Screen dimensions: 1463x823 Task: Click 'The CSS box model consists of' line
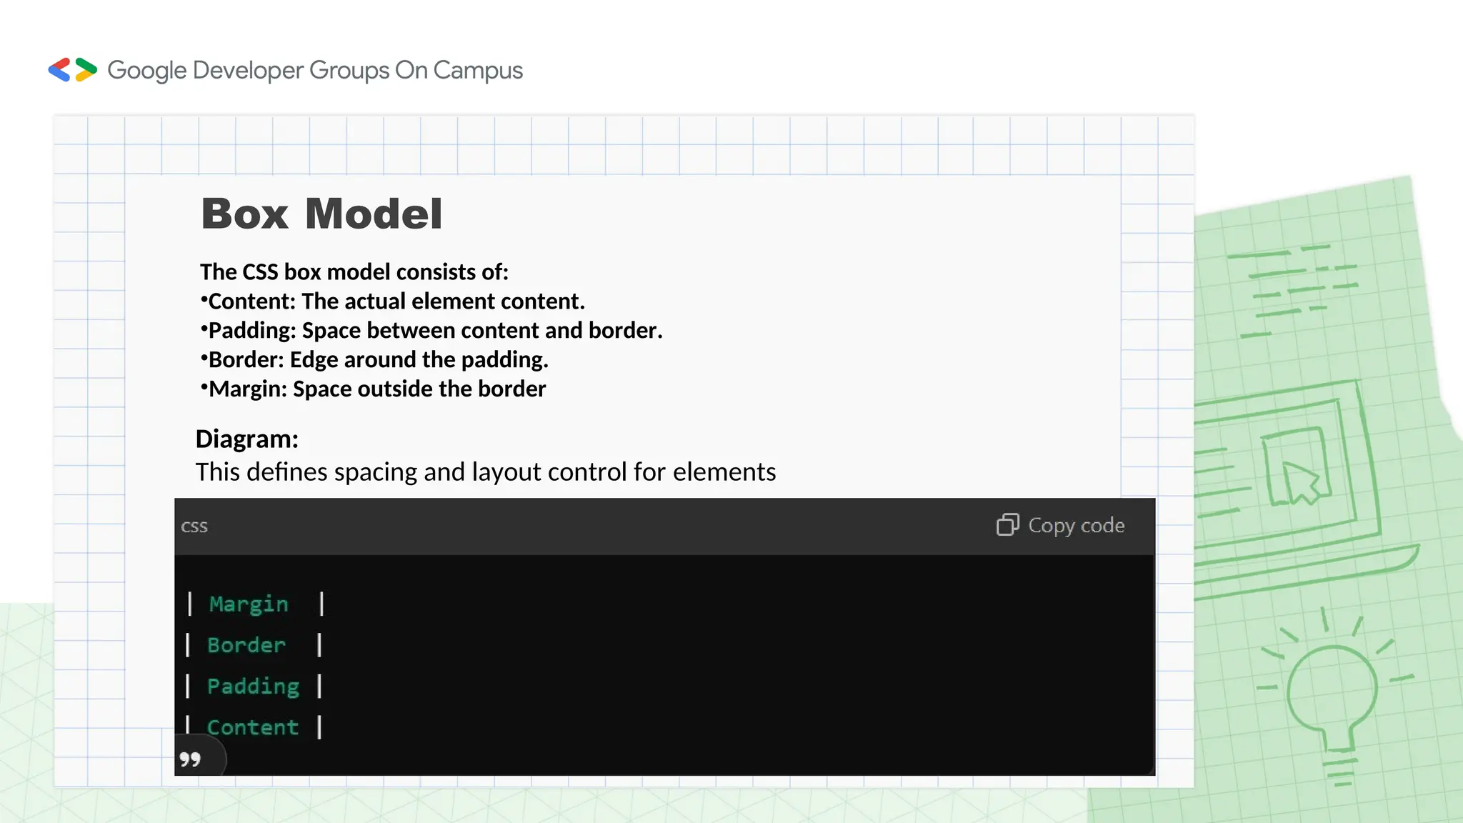[x=354, y=272]
